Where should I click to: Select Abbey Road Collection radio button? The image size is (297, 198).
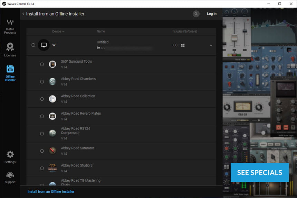click(x=42, y=99)
